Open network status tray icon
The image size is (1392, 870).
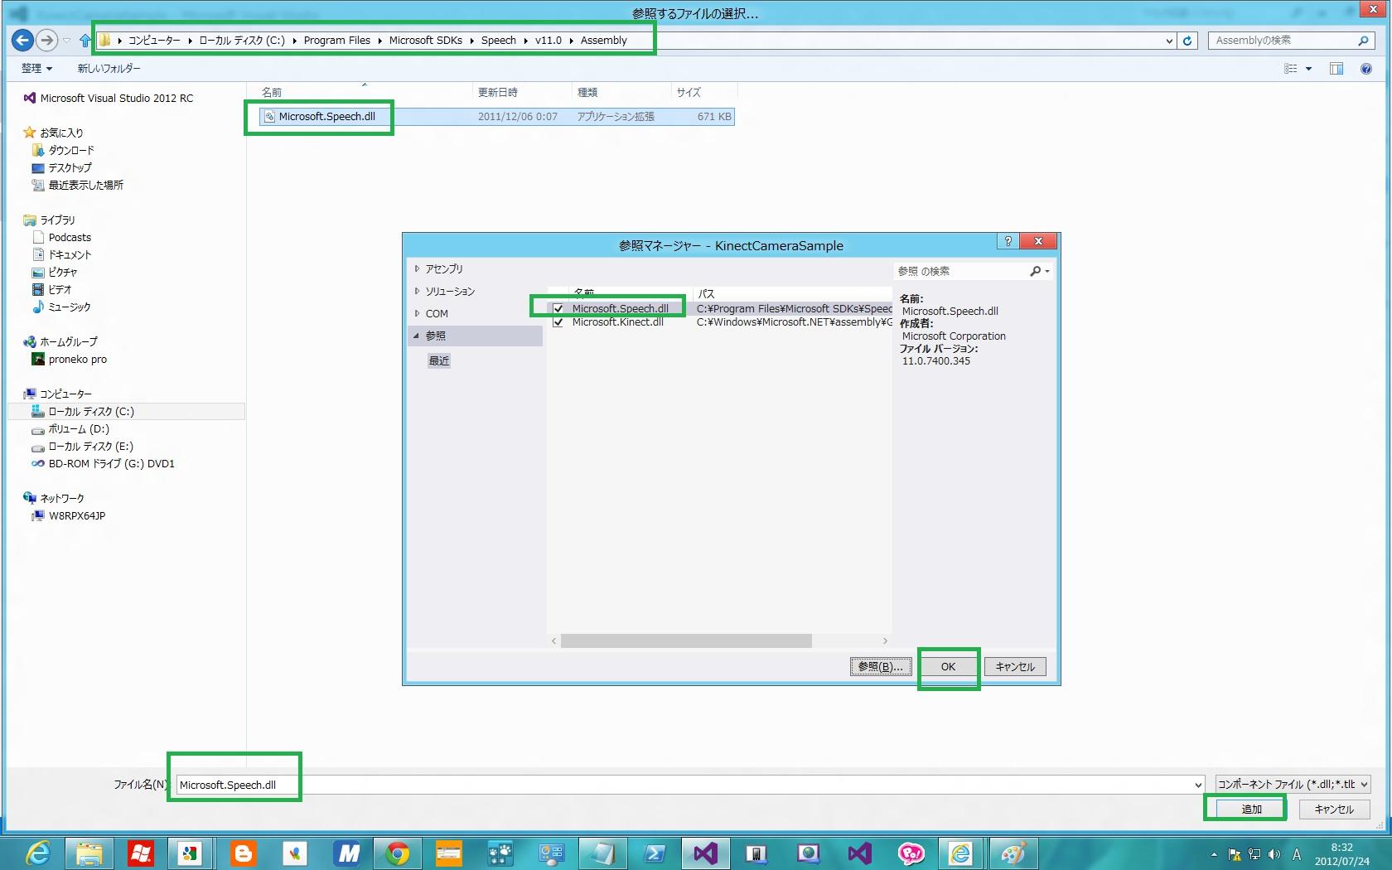pos(1254,854)
